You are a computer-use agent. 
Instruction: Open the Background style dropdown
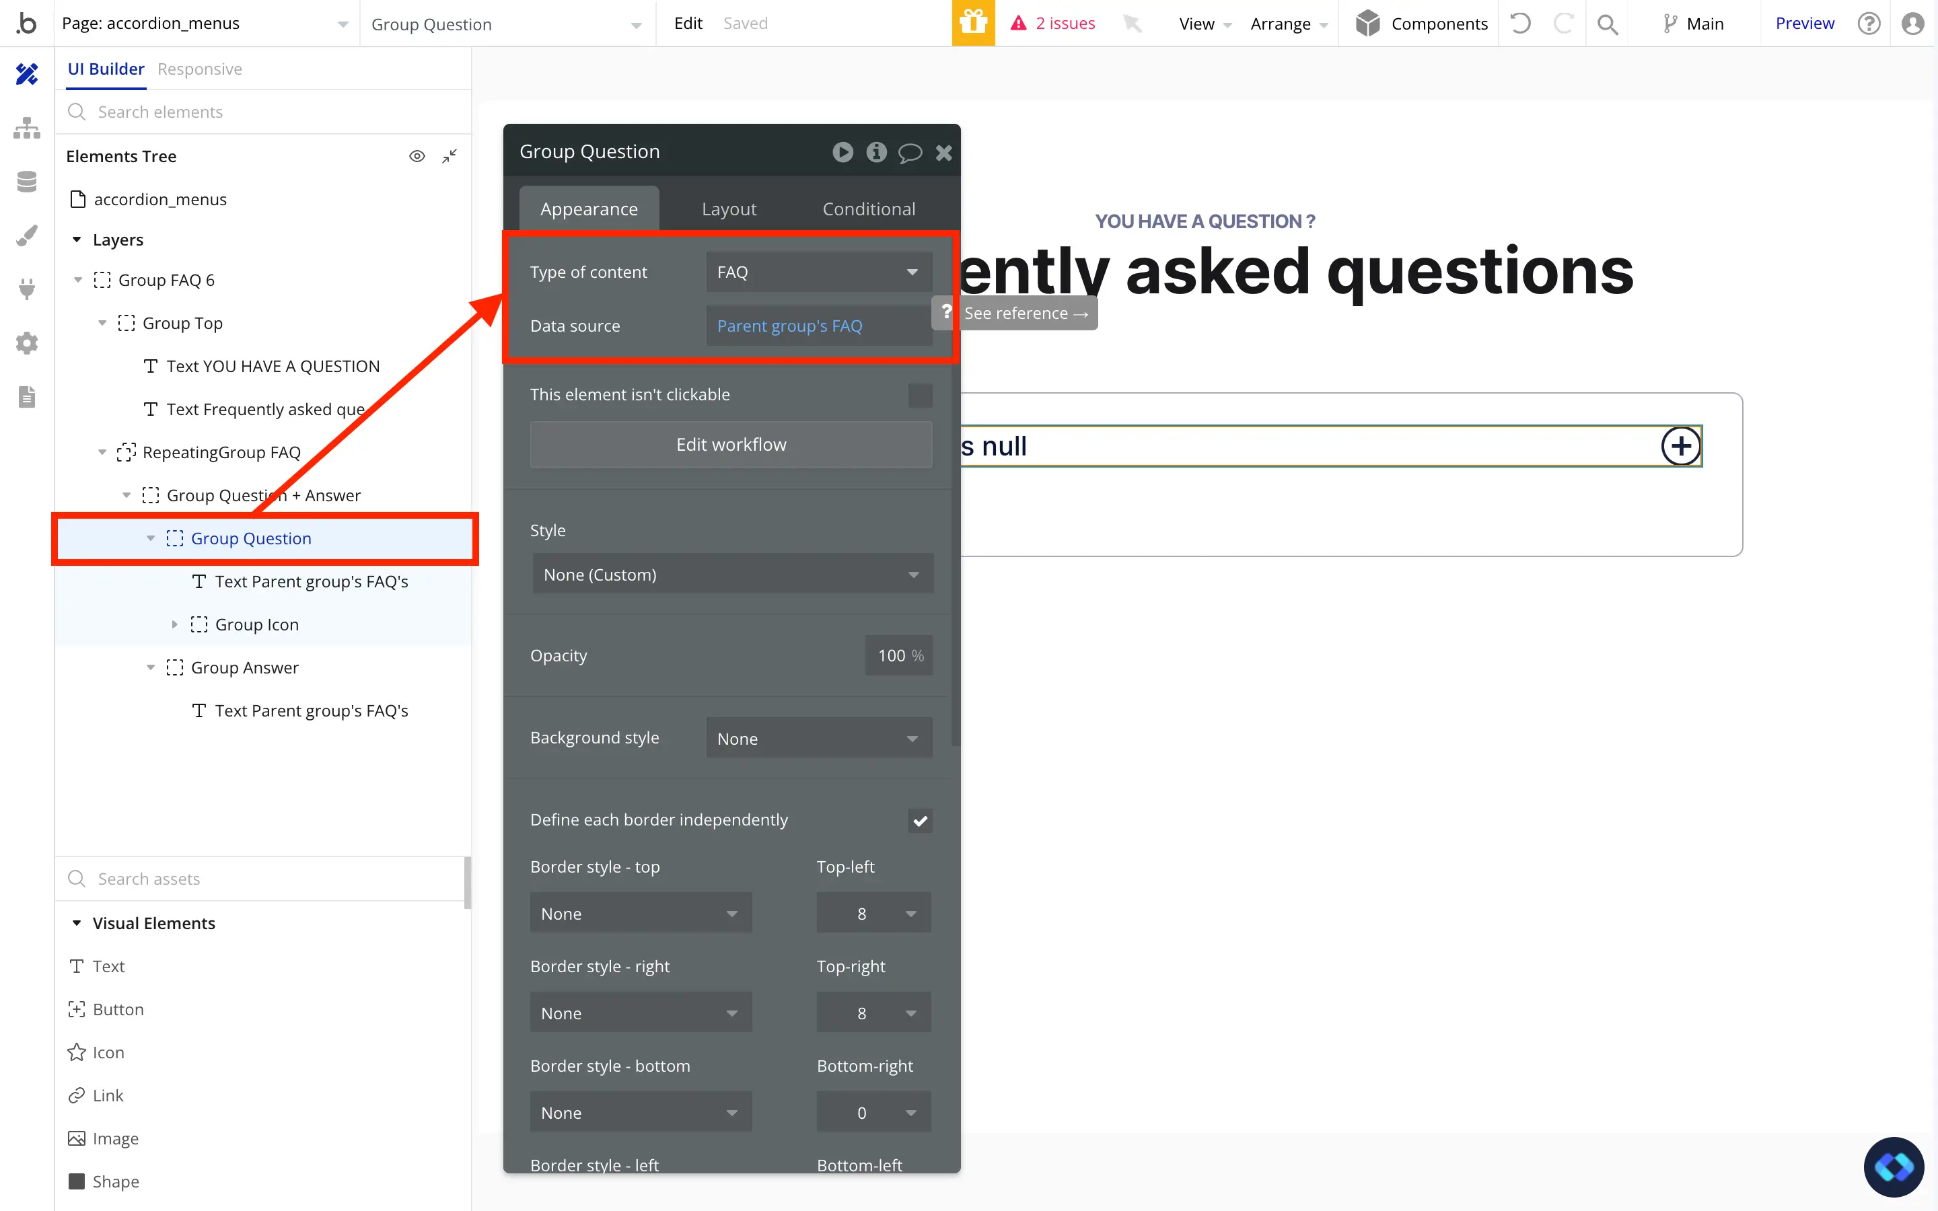[x=818, y=739]
